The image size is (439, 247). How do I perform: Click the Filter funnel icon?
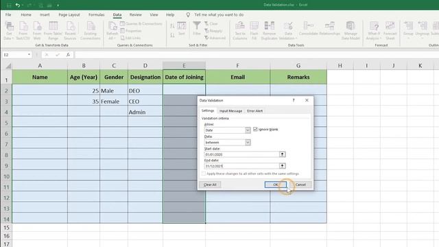197,29
